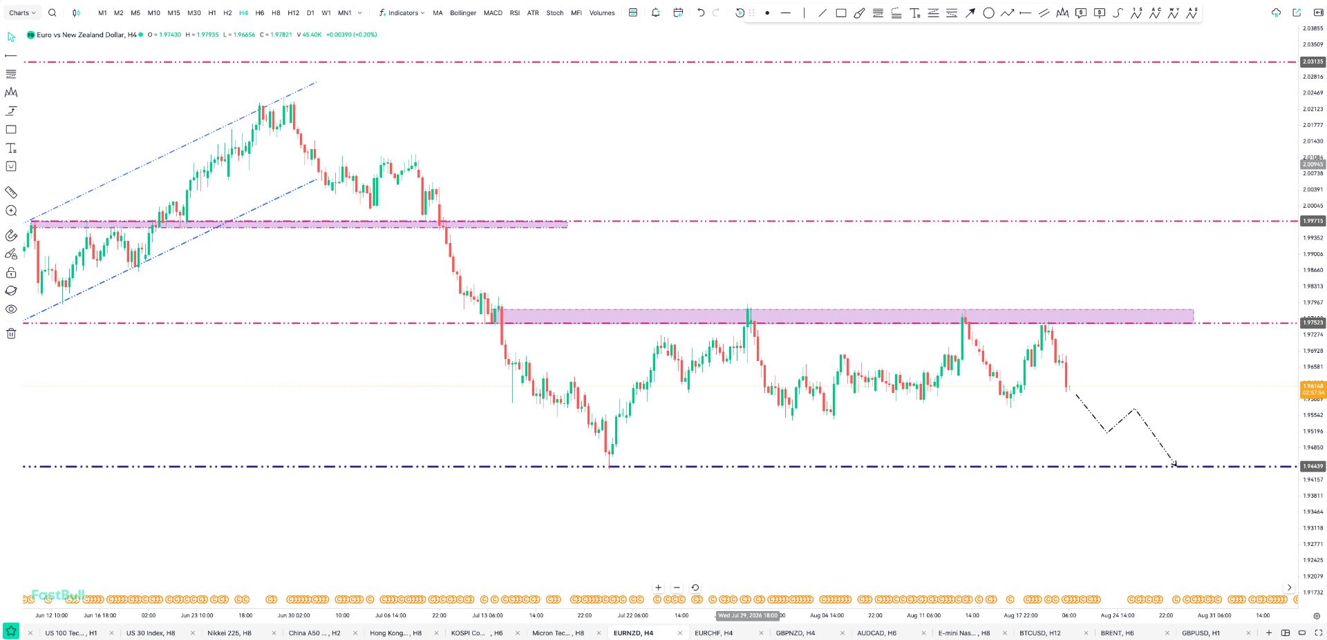Open time axis settings gear
The width and height of the screenshot is (1327, 640).
[x=1317, y=615]
